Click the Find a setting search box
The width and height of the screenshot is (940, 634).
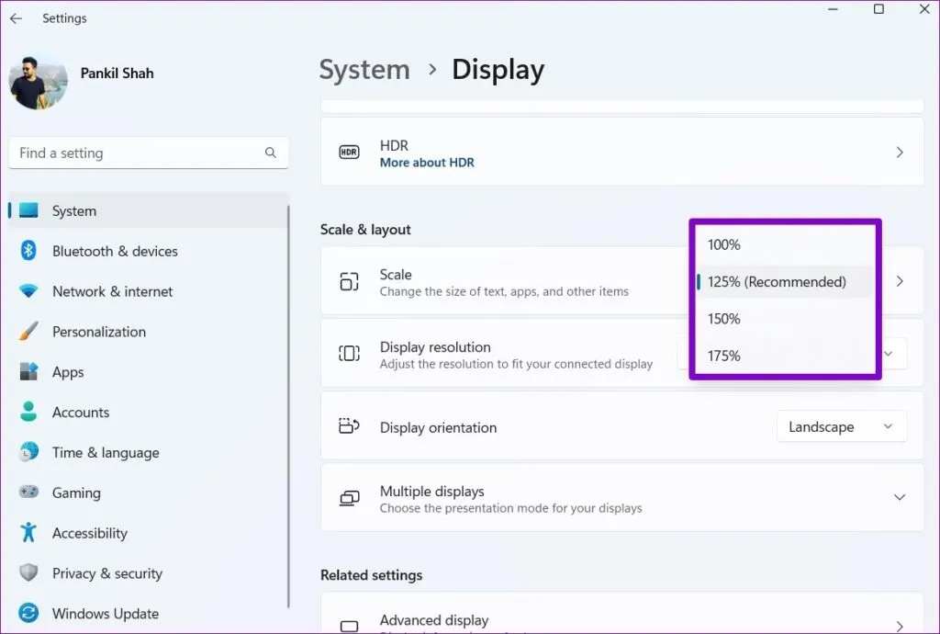pos(138,153)
